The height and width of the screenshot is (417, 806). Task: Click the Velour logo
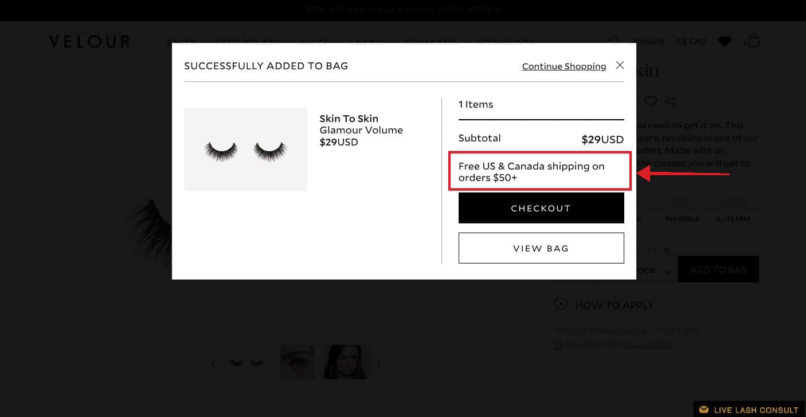click(89, 42)
